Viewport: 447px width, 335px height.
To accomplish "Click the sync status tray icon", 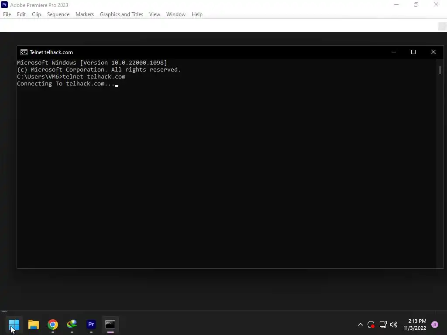I will coord(371,325).
